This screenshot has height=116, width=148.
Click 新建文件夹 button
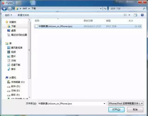pos(23,15)
